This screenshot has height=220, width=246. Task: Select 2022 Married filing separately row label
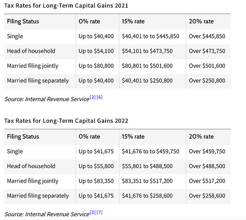click(x=38, y=196)
